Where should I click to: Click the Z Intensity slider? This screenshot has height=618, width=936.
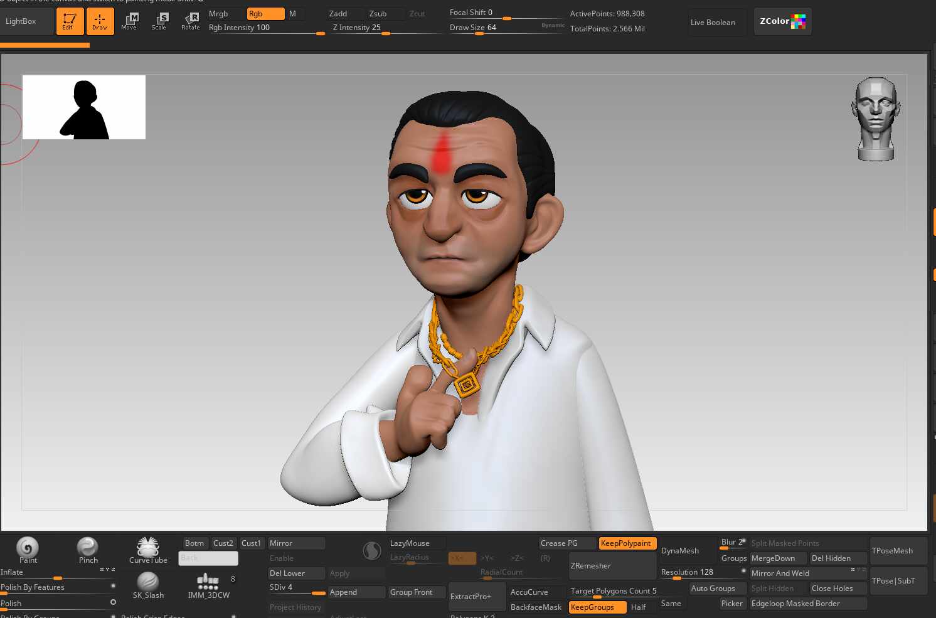pyautogui.click(x=386, y=28)
